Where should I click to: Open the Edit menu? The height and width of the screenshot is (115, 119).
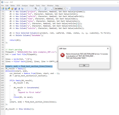click(7, 6)
